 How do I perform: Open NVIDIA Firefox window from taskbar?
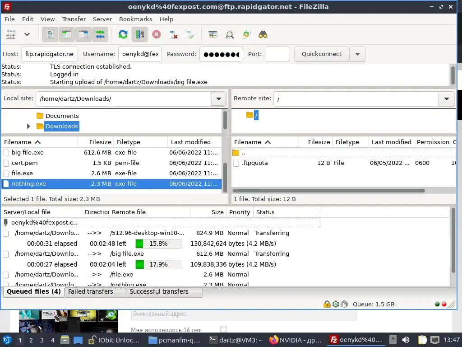(x=296, y=340)
